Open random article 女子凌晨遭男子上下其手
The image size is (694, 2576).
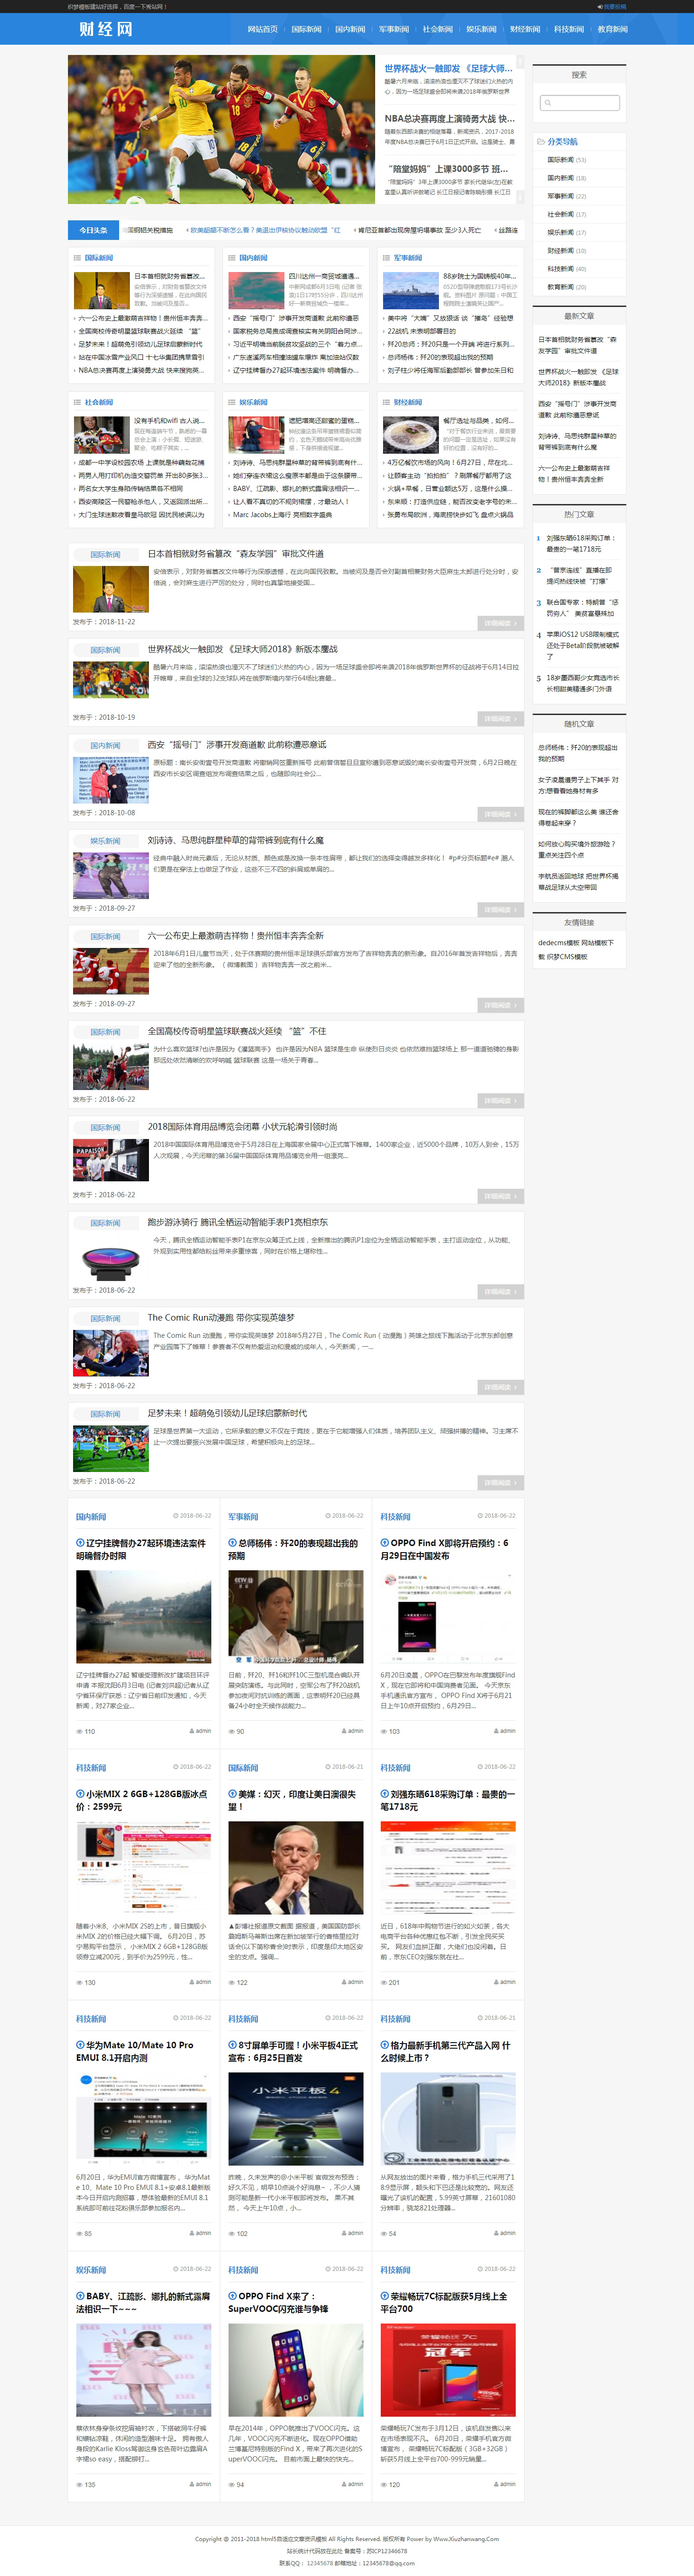[x=578, y=785]
